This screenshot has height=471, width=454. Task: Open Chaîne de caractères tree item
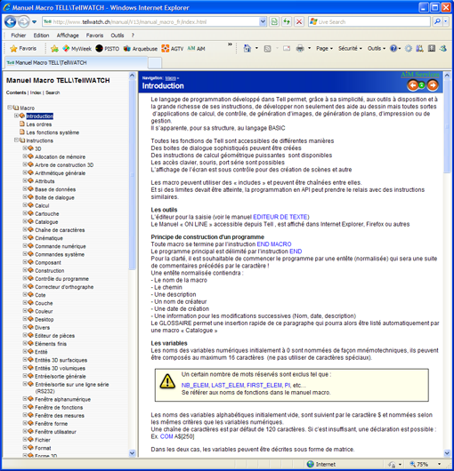click(60, 230)
